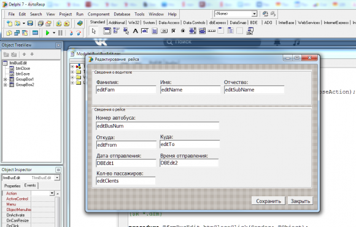Switch to Properties tab in Inspector

[x=12, y=186]
